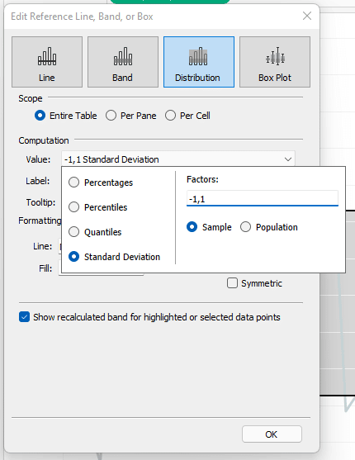The height and width of the screenshot is (460, 355).
Task: Select the Standard Deviation option
Action: 73,257
